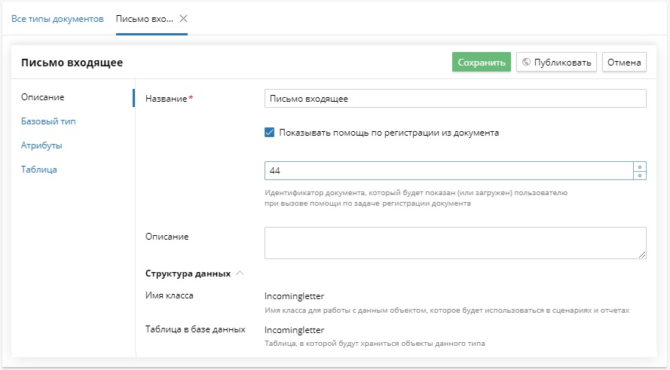The image size is (670, 370).
Task: Click the globe icon in Публиковать
Action: pos(526,63)
